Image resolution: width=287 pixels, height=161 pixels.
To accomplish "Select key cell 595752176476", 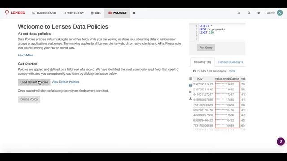I will [x=203, y=110].
